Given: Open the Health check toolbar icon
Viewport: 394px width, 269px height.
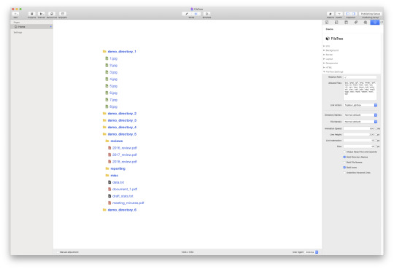Looking at the screenshot, I should click(339, 14).
